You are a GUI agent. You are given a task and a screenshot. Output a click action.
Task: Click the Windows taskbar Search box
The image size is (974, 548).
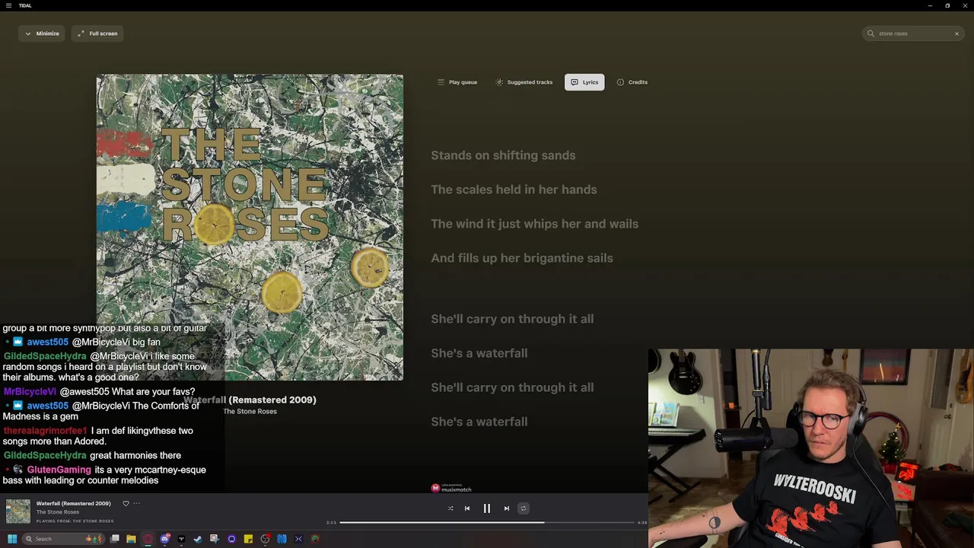(63, 539)
